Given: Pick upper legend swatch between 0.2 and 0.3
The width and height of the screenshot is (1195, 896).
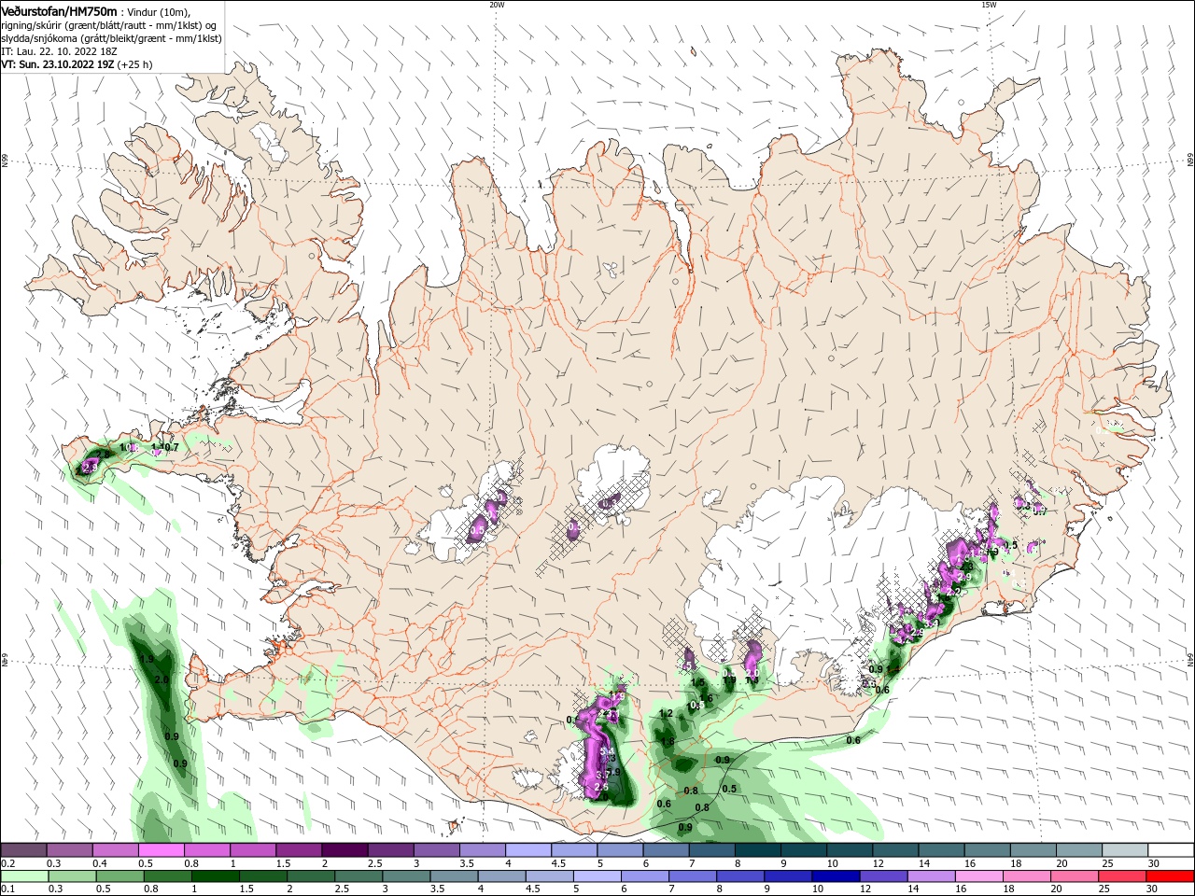Looking at the screenshot, I should click(x=24, y=850).
